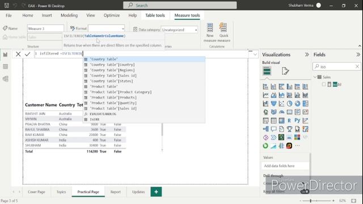Screen dimensions: 363x204
Task: Select the line chart visual
Action: pos(265,95)
